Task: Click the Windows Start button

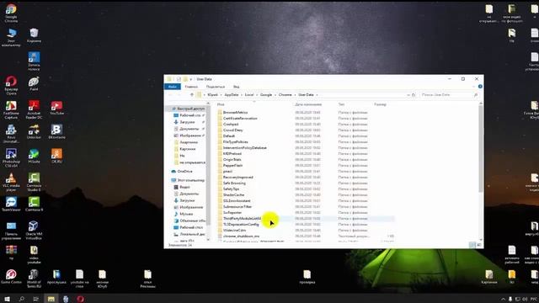Action: pos(7,299)
